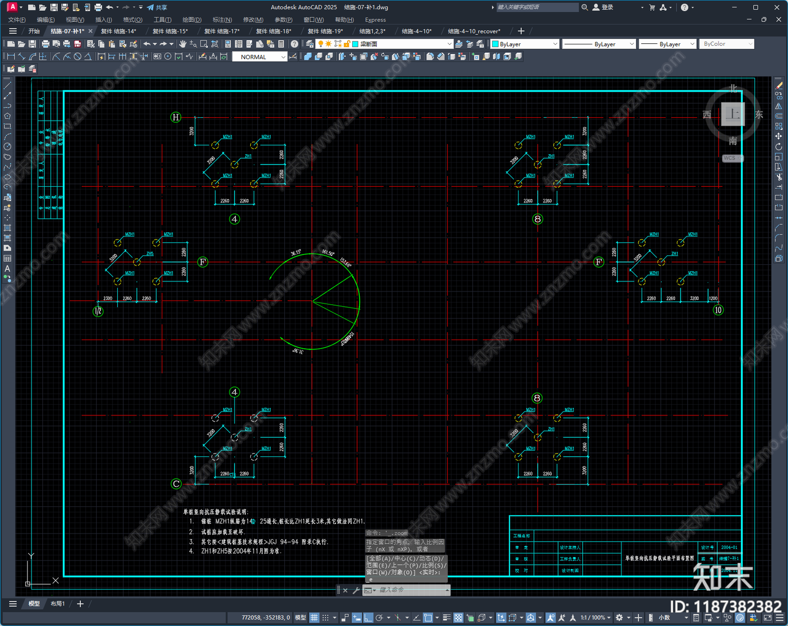This screenshot has height=626, width=788.
Task: Select the Line tool in left toolbar
Action: (7, 85)
